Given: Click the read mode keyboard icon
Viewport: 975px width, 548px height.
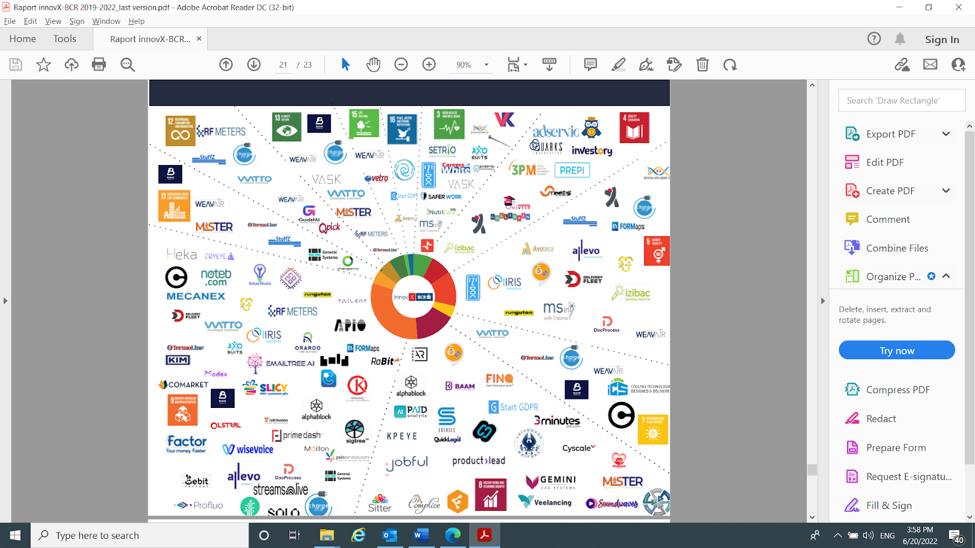Looking at the screenshot, I should coord(549,65).
